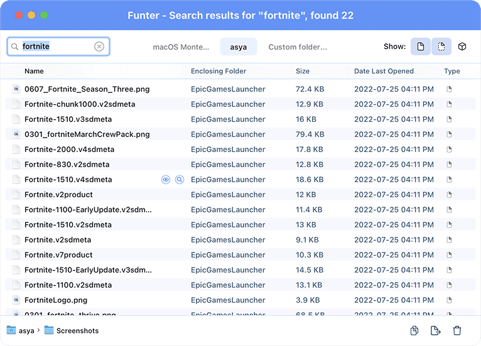The width and height of the screenshot is (481, 346).
Task: Select Fortnite.v2product file name
Action: (x=58, y=195)
